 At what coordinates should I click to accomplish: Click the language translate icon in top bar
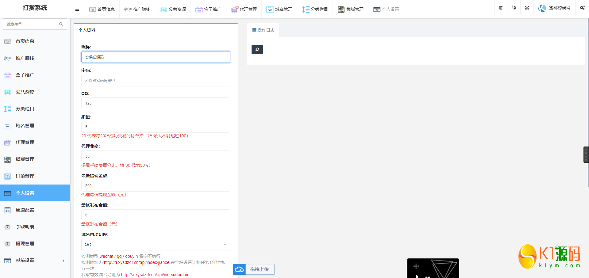point(514,8)
